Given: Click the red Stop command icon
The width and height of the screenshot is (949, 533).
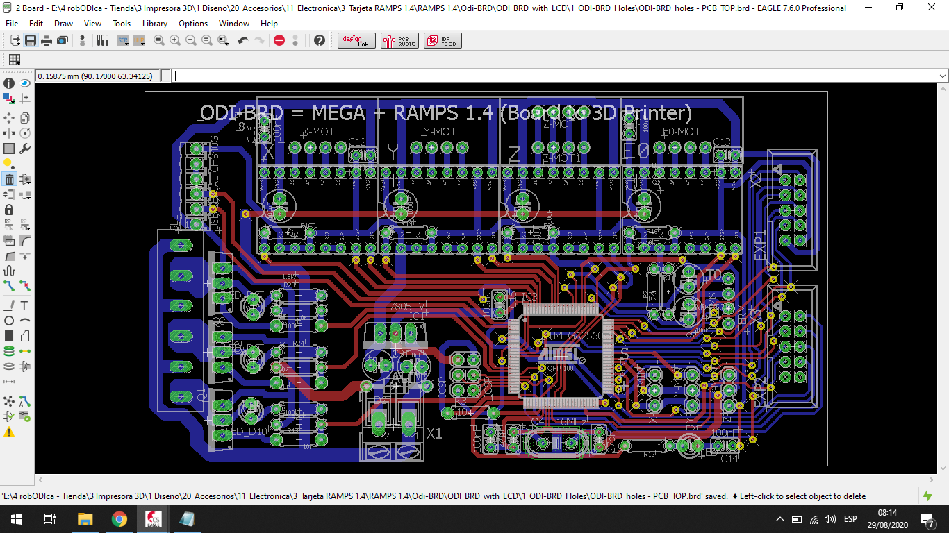Looking at the screenshot, I should (279, 41).
